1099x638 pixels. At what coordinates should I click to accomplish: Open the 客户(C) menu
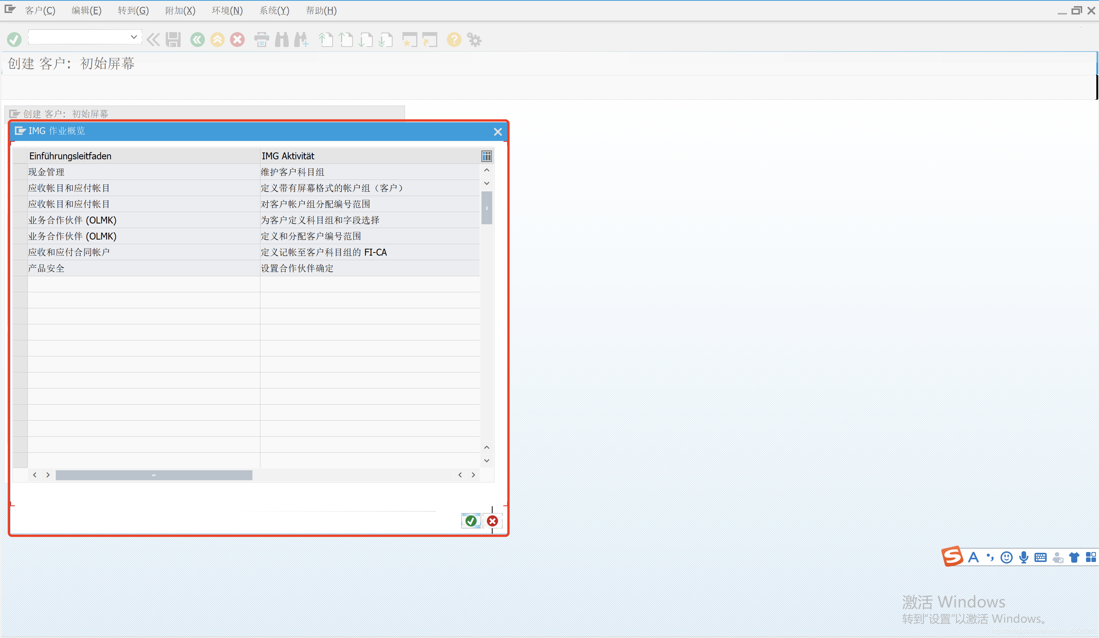(x=40, y=10)
